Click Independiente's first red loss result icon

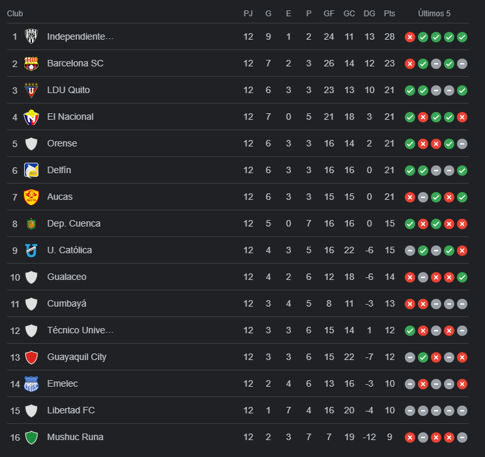click(410, 37)
